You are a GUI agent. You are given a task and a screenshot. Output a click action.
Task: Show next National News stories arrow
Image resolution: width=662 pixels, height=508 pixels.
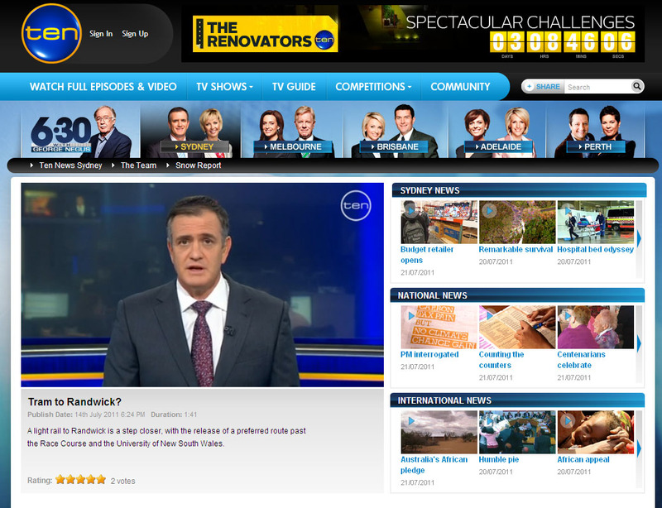click(x=639, y=343)
